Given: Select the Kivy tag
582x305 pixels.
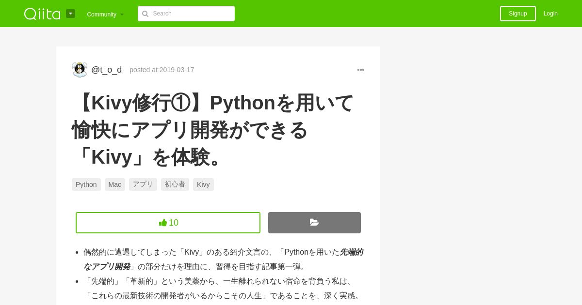Looking at the screenshot, I should click(x=203, y=184).
